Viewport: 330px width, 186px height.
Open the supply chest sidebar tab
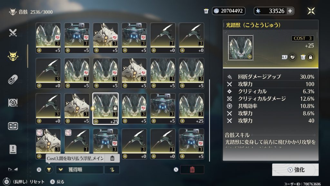13,126
